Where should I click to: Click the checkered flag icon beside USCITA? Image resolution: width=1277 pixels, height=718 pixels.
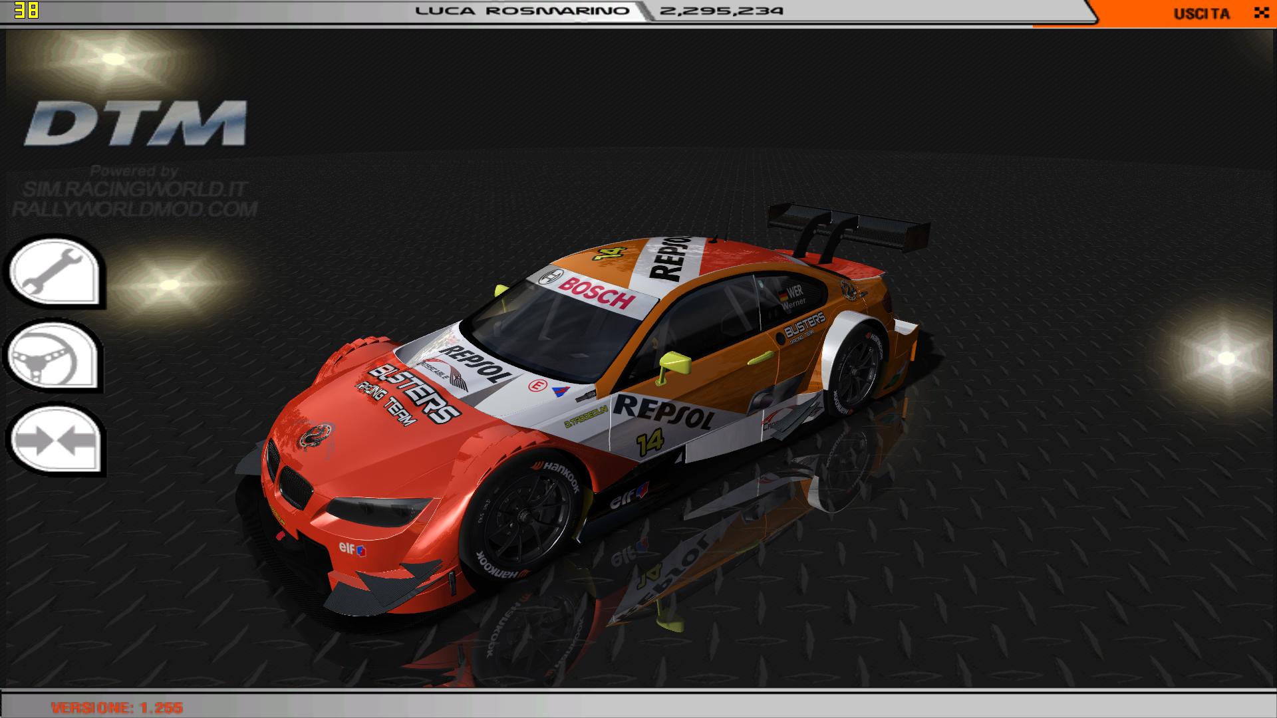[x=1261, y=13]
